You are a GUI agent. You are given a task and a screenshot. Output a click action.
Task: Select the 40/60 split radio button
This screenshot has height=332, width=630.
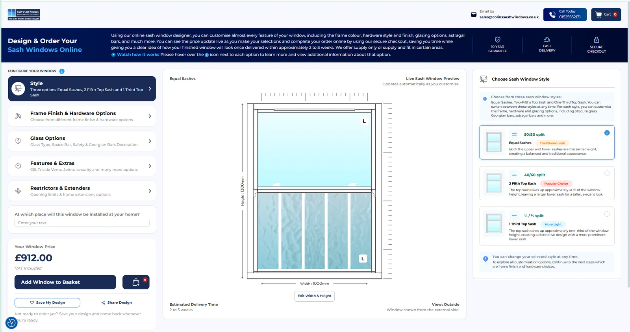[x=607, y=173]
